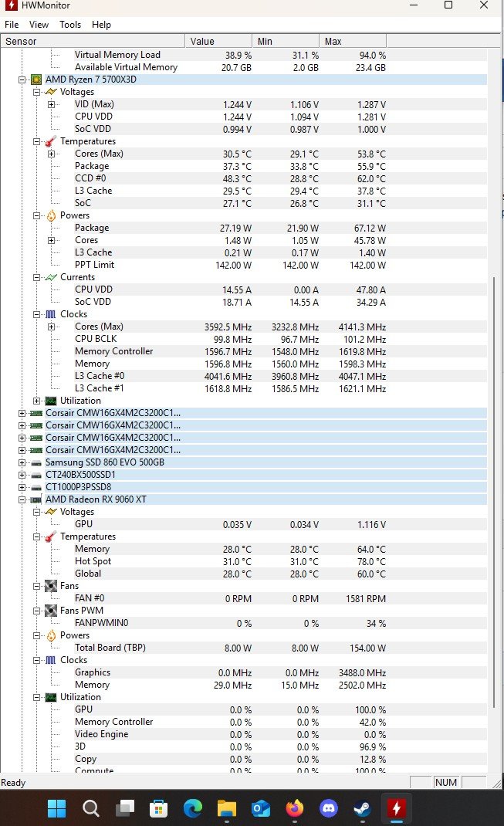Image resolution: width=504 pixels, height=826 pixels.
Task: Open the Windows Start menu
Action: pyautogui.click(x=56, y=808)
